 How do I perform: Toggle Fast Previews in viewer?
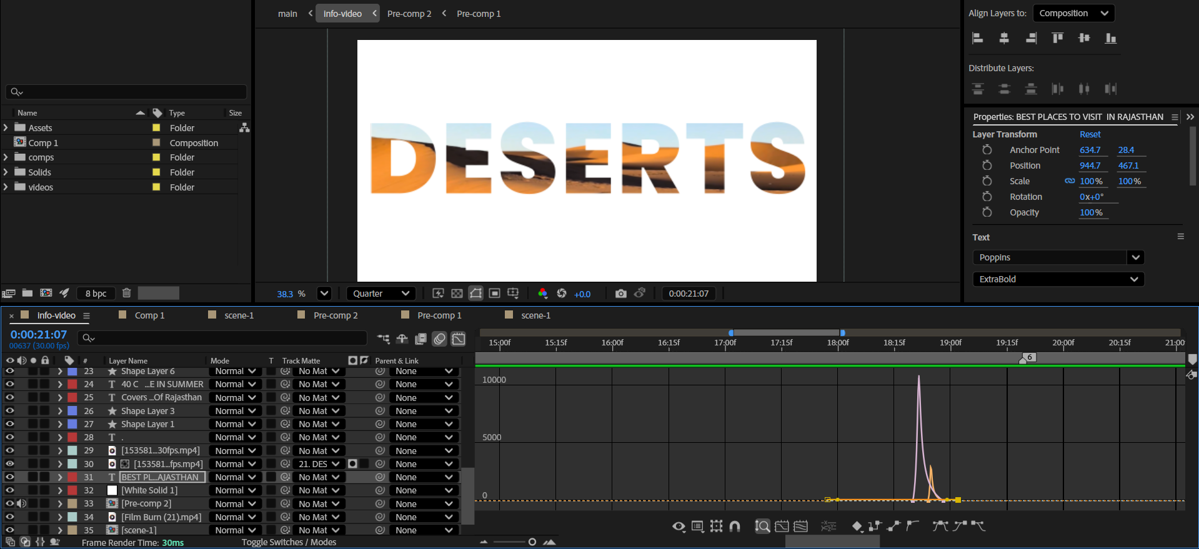point(438,294)
